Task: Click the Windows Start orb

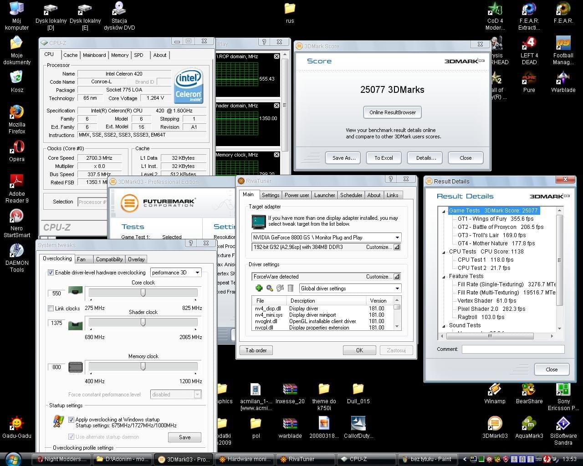Action: coord(14,458)
